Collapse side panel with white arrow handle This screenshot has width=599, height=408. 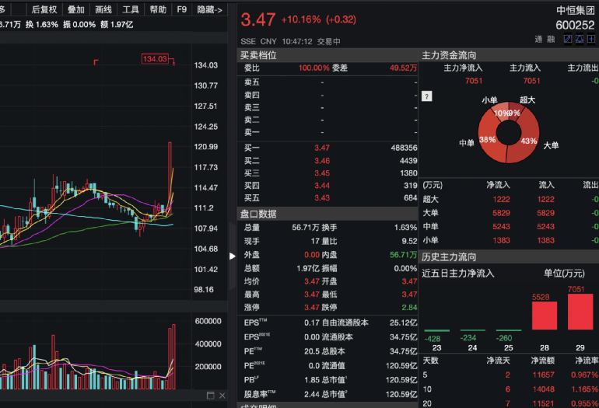[x=233, y=256]
